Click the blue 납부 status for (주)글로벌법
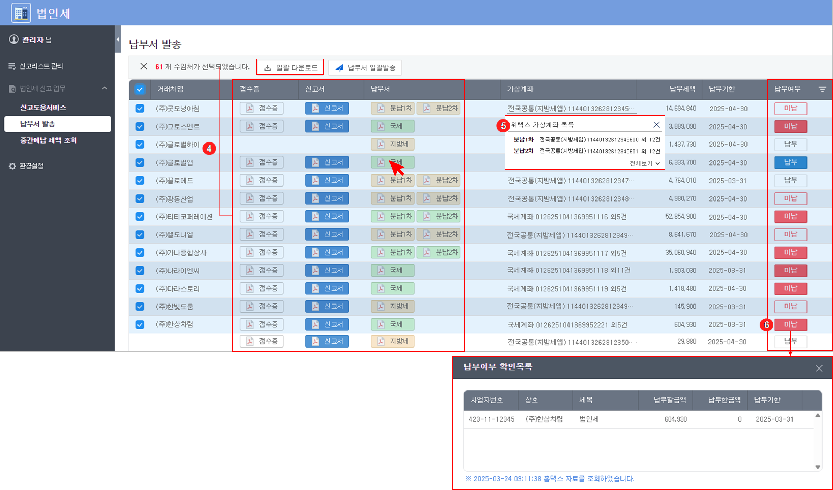 click(x=790, y=162)
